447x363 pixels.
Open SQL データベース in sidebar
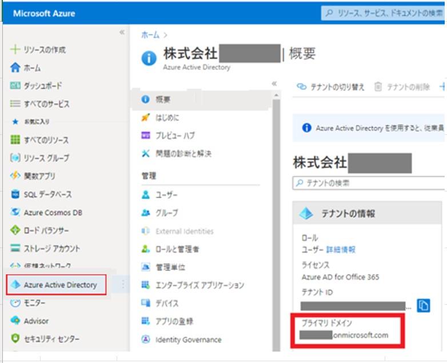point(41,194)
